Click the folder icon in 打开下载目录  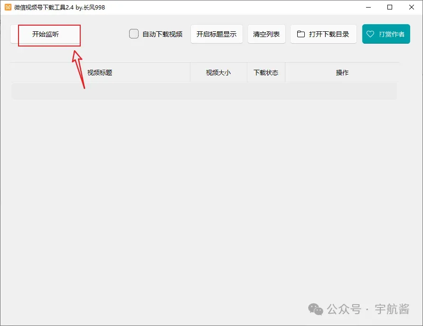[301, 34]
